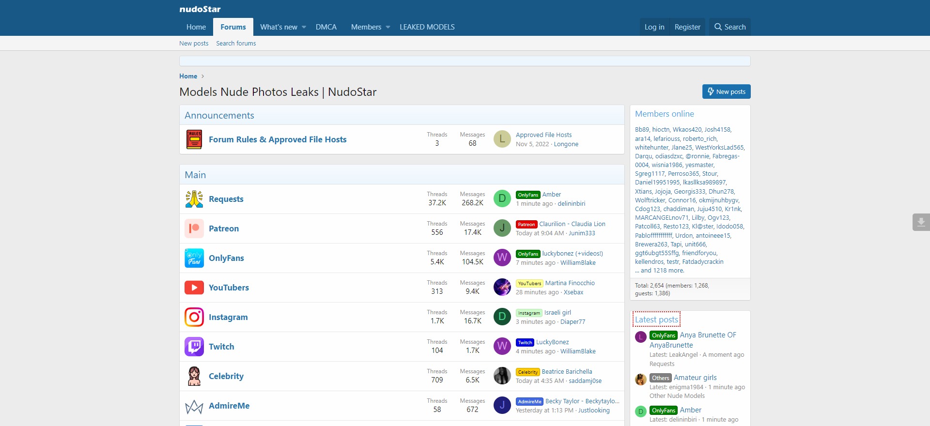The image size is (930, 426).
Task: Open the YouTubers forum title
Action: [229, 288]
